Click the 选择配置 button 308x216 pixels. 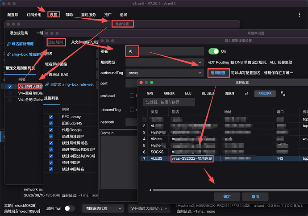pyautogui.click(x=218, y=73)
